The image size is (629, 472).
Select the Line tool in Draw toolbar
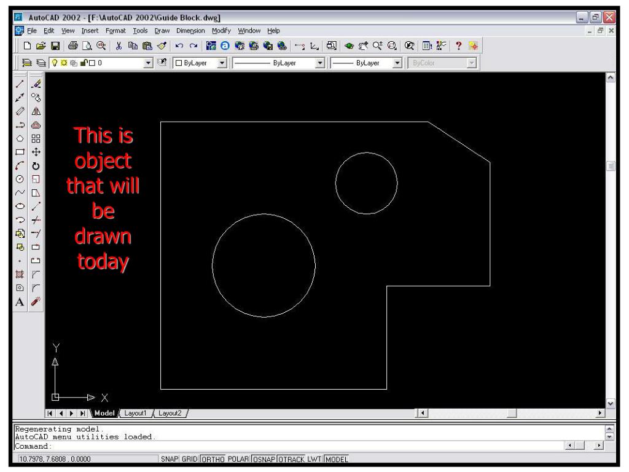click(x=20, y=84)
